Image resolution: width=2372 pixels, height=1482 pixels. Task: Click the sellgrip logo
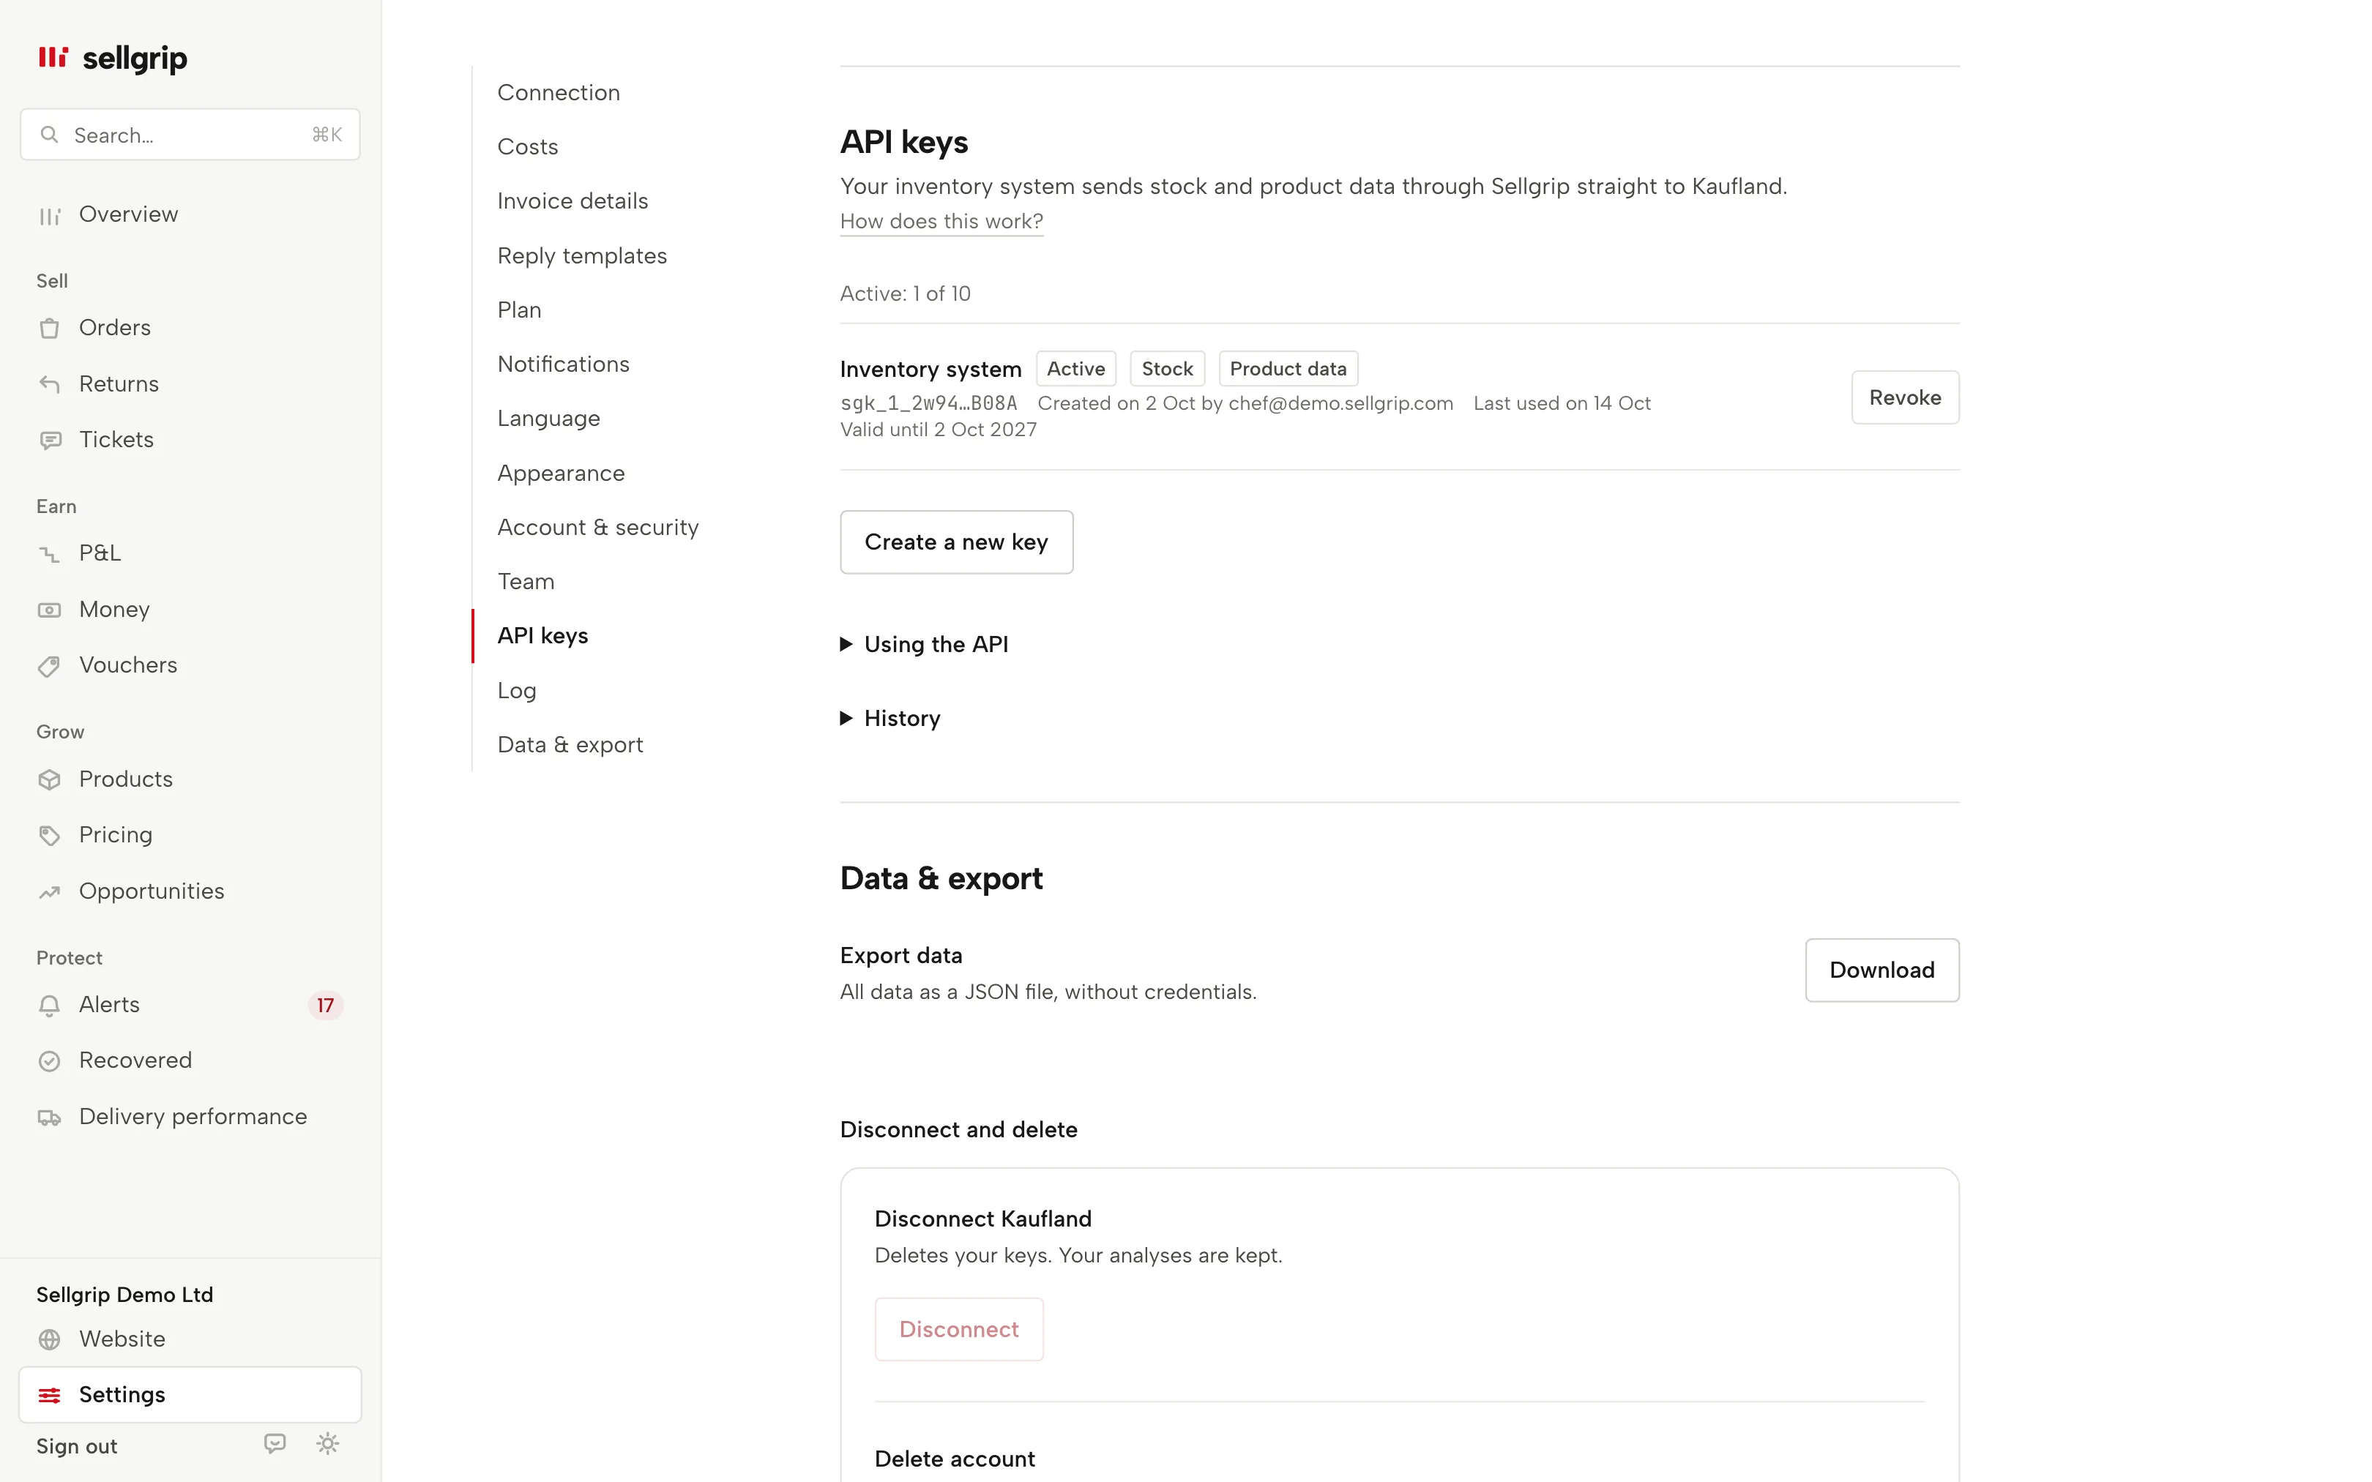pos(112,58)
